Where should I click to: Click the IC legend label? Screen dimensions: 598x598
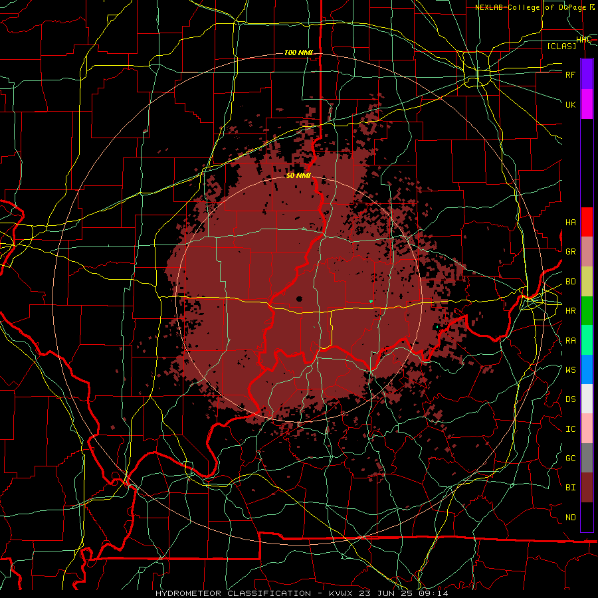point(570,429)
